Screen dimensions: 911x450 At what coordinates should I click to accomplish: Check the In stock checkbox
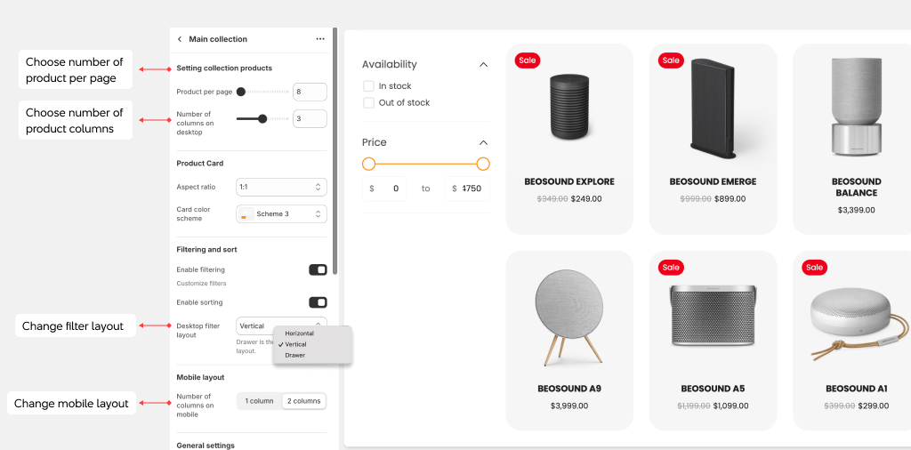pyautogui.click(x=368, y=86)
